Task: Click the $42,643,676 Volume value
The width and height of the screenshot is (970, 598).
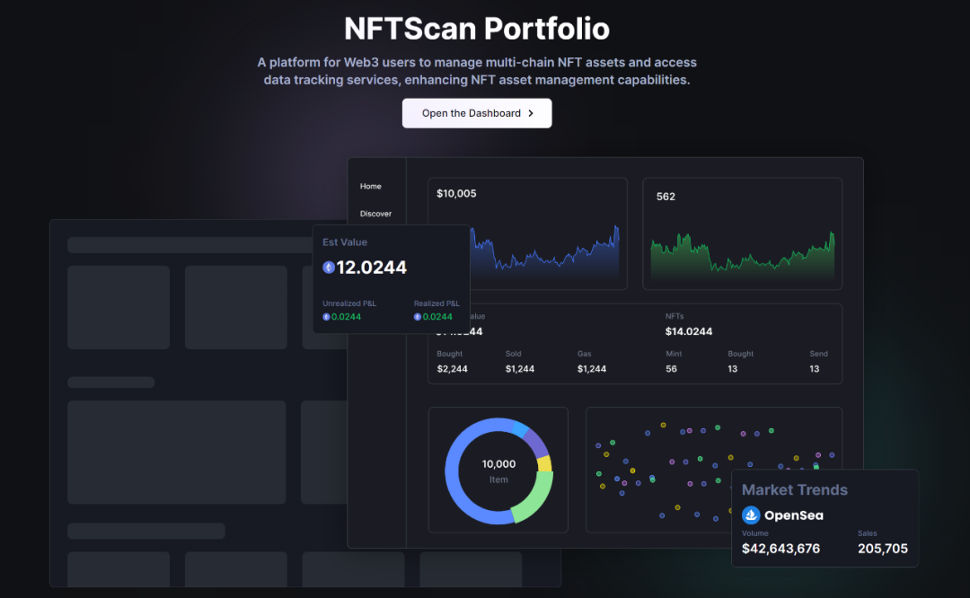Action: (x=780, y=548)
